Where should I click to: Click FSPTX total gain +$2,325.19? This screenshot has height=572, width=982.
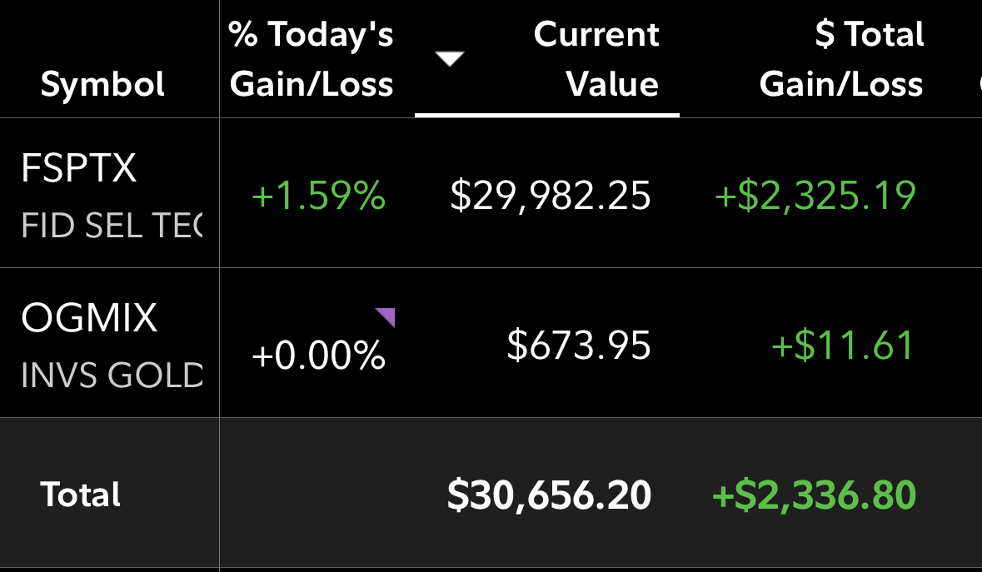[x=815, y=196]
